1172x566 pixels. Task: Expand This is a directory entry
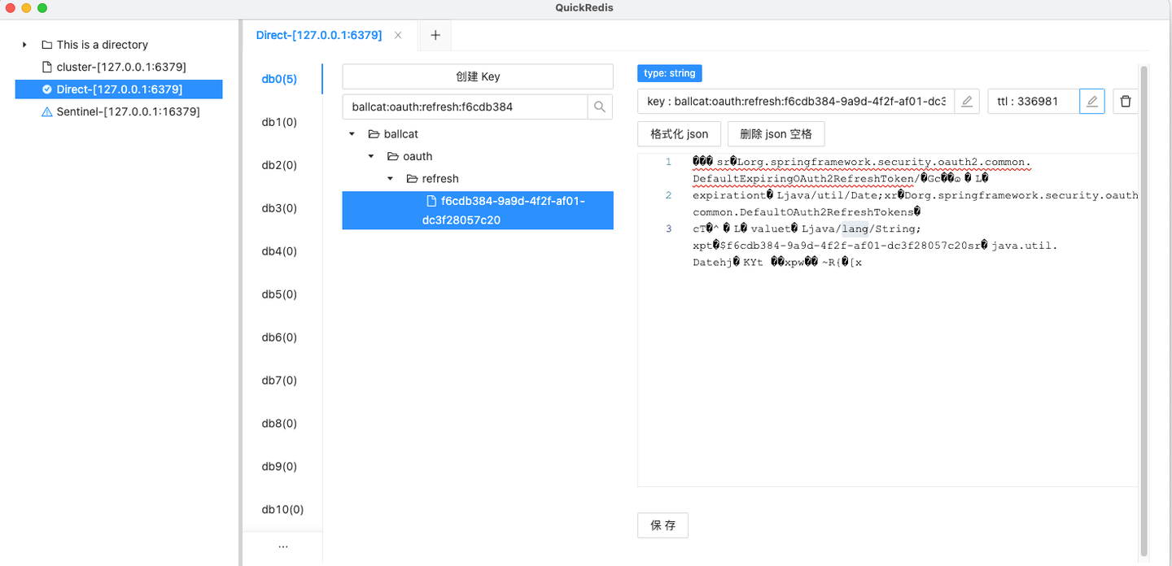tap(24, 44)
